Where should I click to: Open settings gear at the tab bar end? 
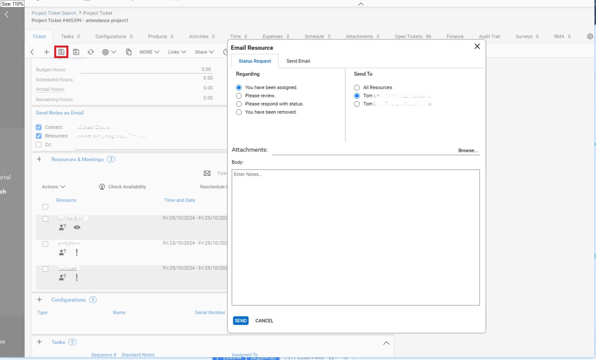[x=590, y=37]
